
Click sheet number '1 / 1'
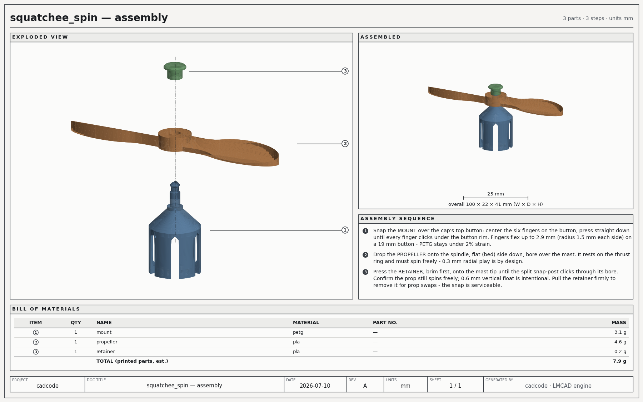coord(455,386)
